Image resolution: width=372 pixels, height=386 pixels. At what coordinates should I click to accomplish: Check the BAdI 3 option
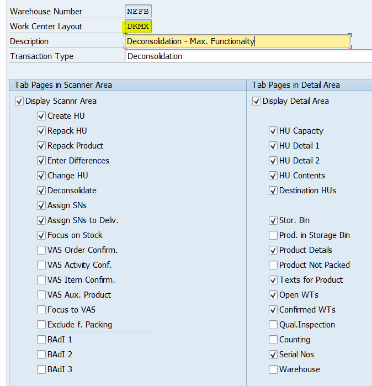41,369
